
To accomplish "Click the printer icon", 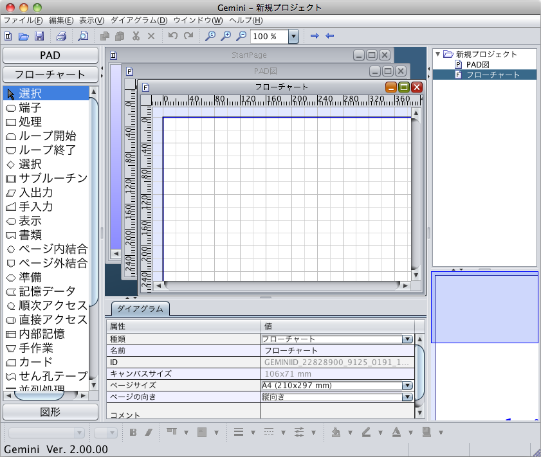I will point(61,36).
